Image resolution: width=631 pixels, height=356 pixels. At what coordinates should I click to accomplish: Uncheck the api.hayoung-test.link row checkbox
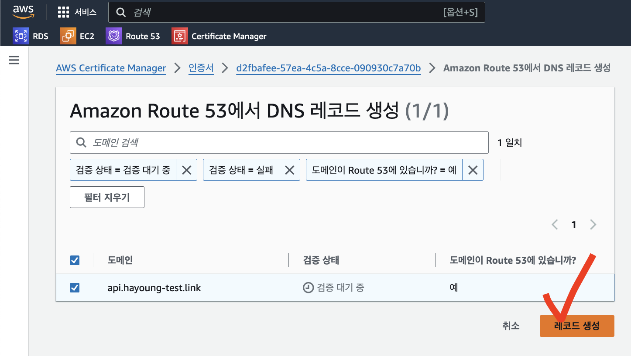[x=75, y=288]
